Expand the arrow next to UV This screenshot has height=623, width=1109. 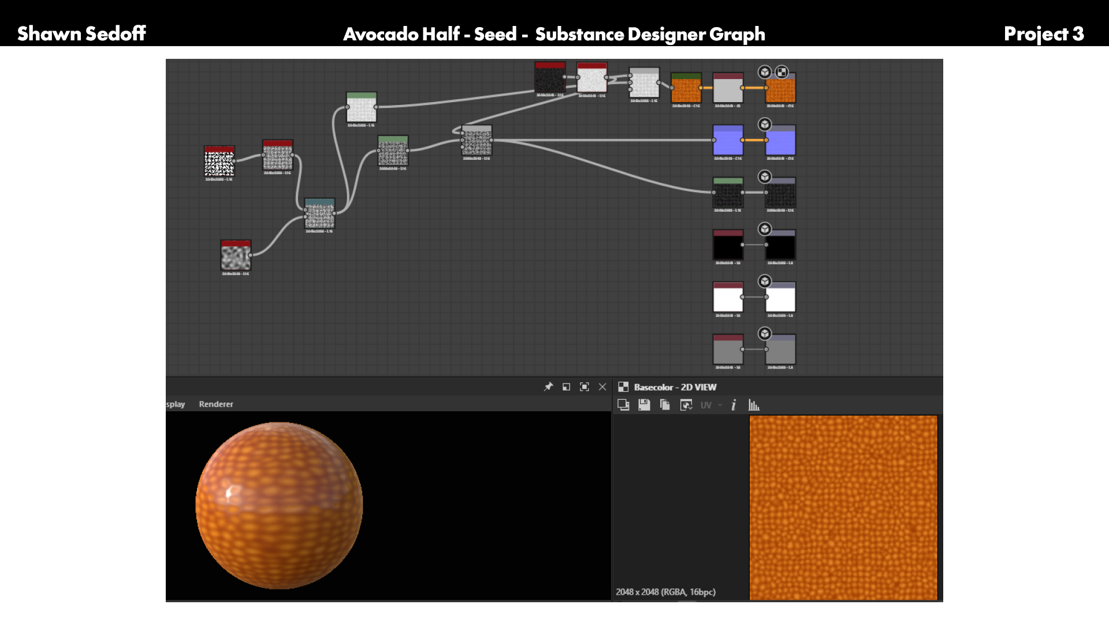pyautogui.click(x=720, y=405)
